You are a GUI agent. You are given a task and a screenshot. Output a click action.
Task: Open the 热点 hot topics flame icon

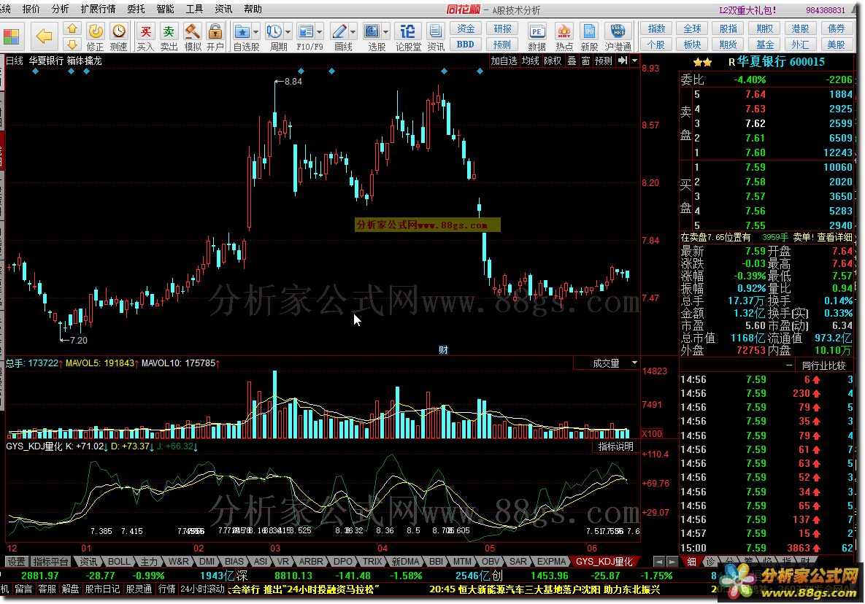point(564,37)
